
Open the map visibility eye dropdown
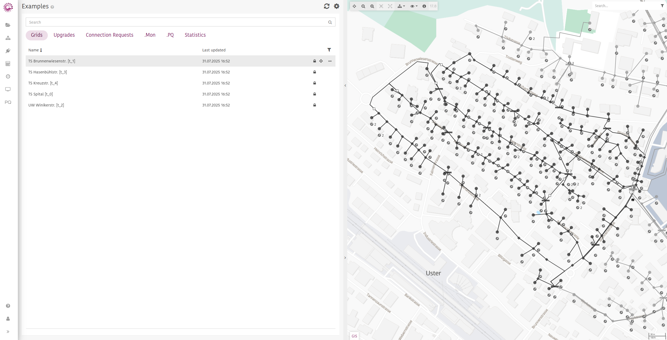point(414,6)
